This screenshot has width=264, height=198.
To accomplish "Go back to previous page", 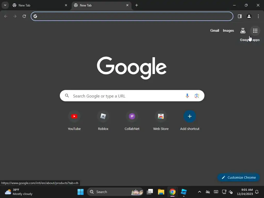I will point(6,16).
